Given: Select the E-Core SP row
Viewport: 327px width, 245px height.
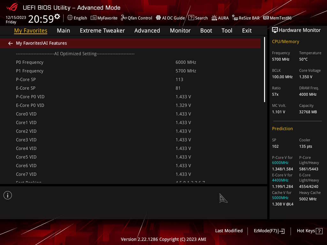Looking at the screenshot, I should click(130, 88).
